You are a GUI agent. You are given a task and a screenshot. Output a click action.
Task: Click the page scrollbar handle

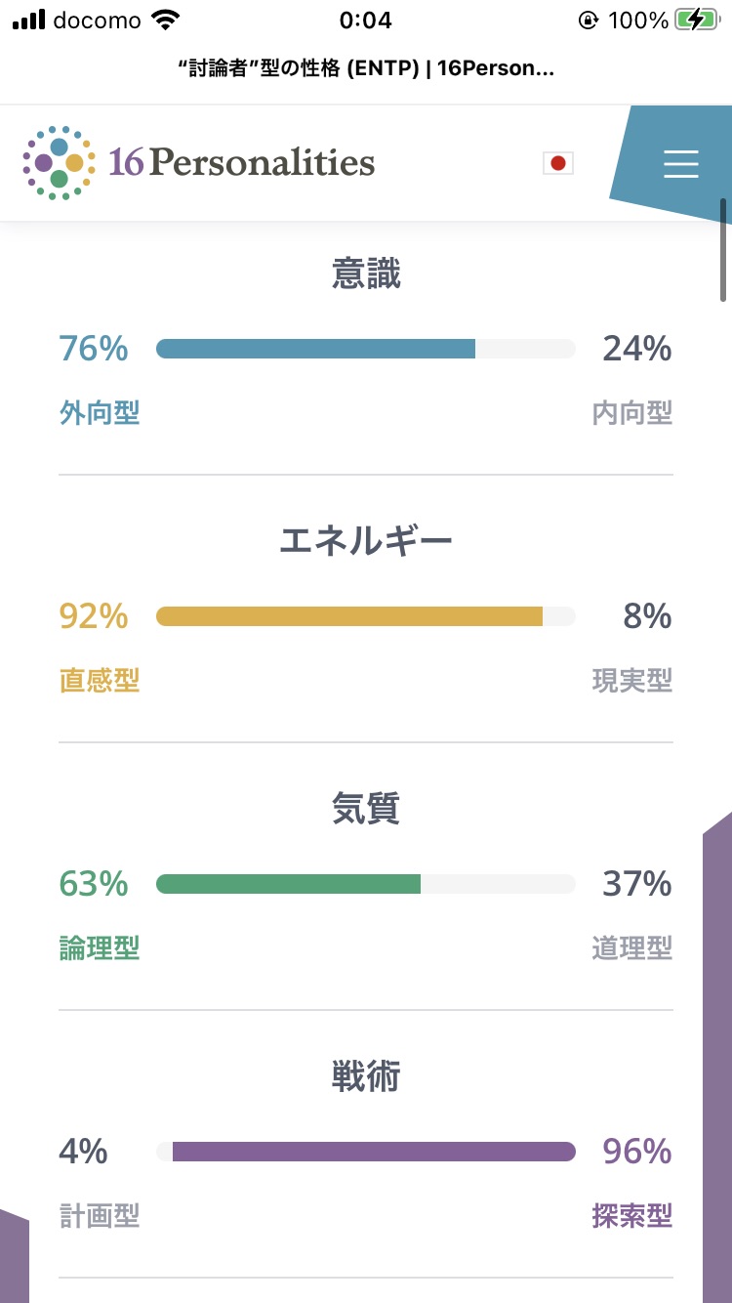point(723,250)
